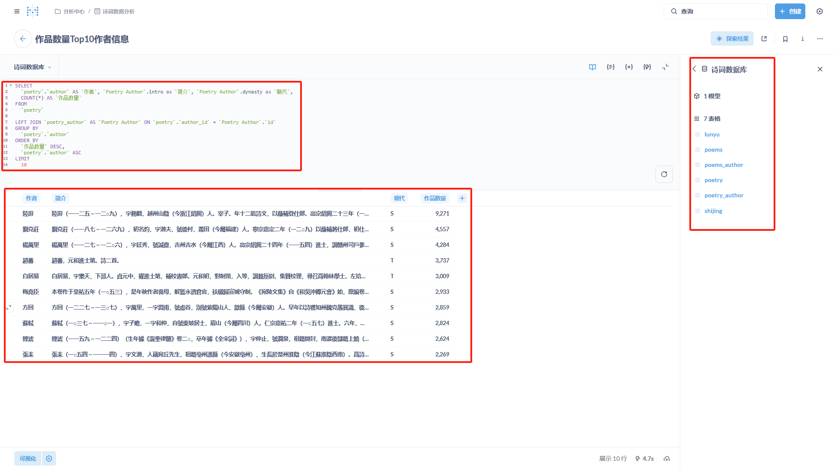Close the data reference sidebar
This screenshot has height=469, width=834.
click(820, 69)
